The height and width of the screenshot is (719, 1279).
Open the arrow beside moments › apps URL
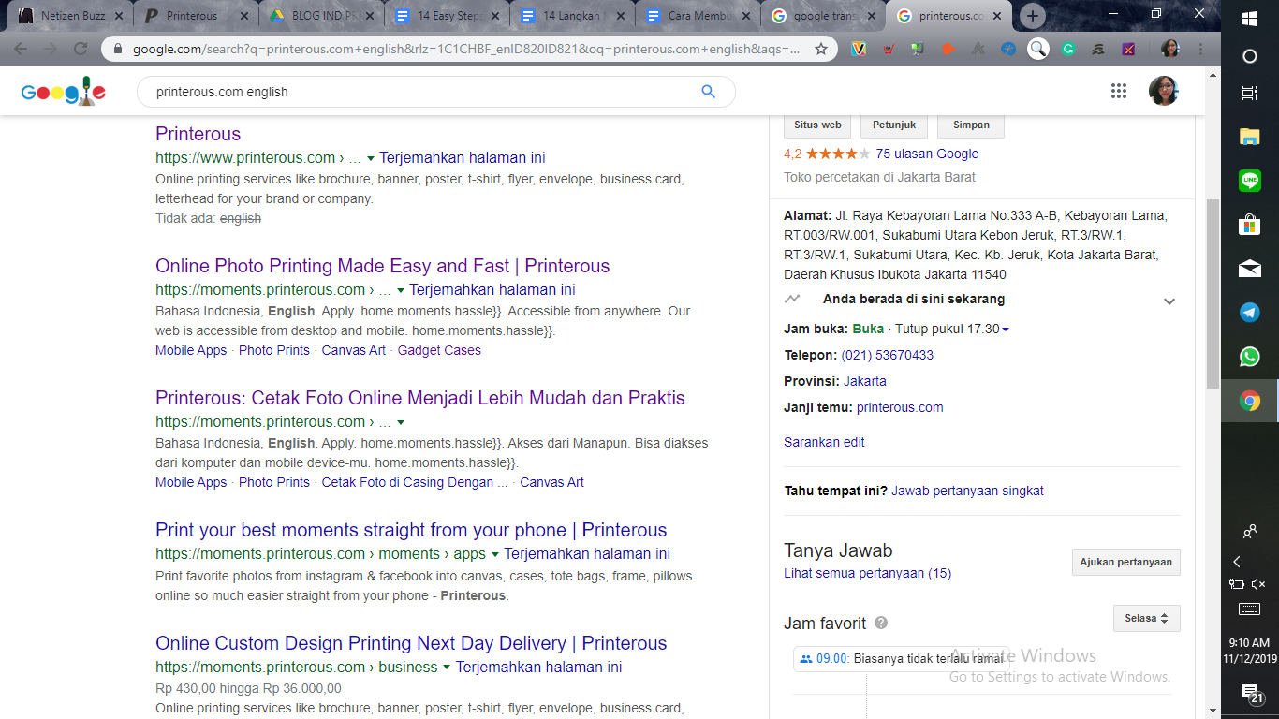pyautogui.click(x=495, y=554)
